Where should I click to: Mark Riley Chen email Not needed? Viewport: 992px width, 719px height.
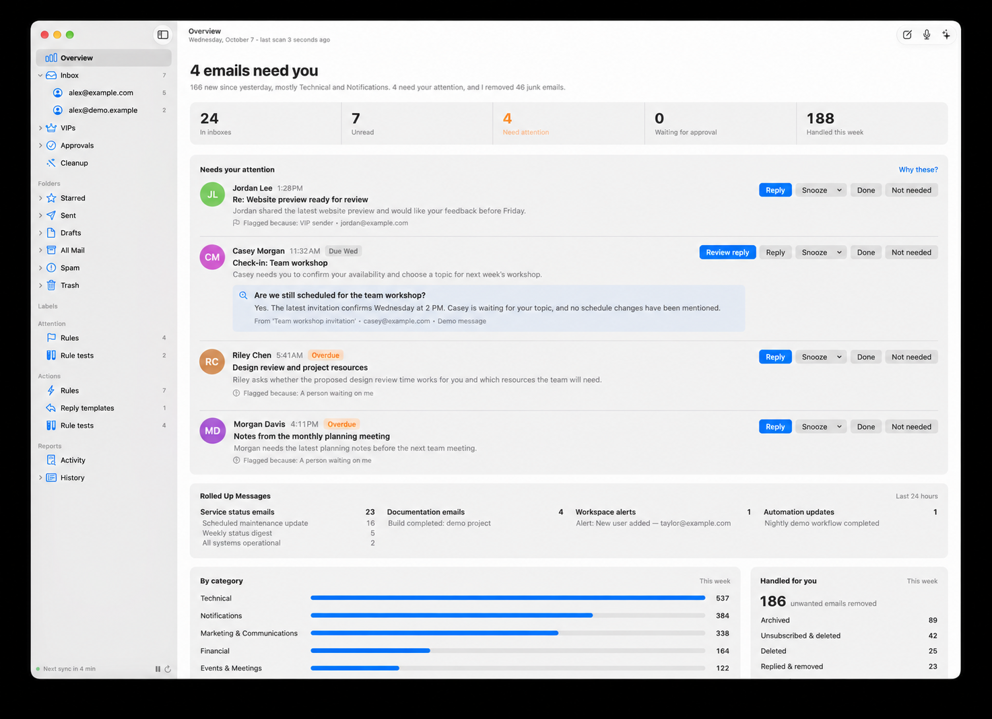[x=911, y=357]
